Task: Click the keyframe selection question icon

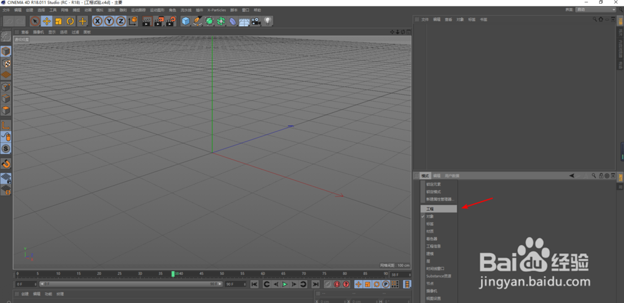Action: 346,284
